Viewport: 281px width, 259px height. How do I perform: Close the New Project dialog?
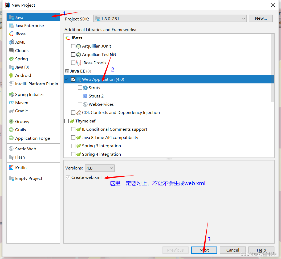pos(273,5)
